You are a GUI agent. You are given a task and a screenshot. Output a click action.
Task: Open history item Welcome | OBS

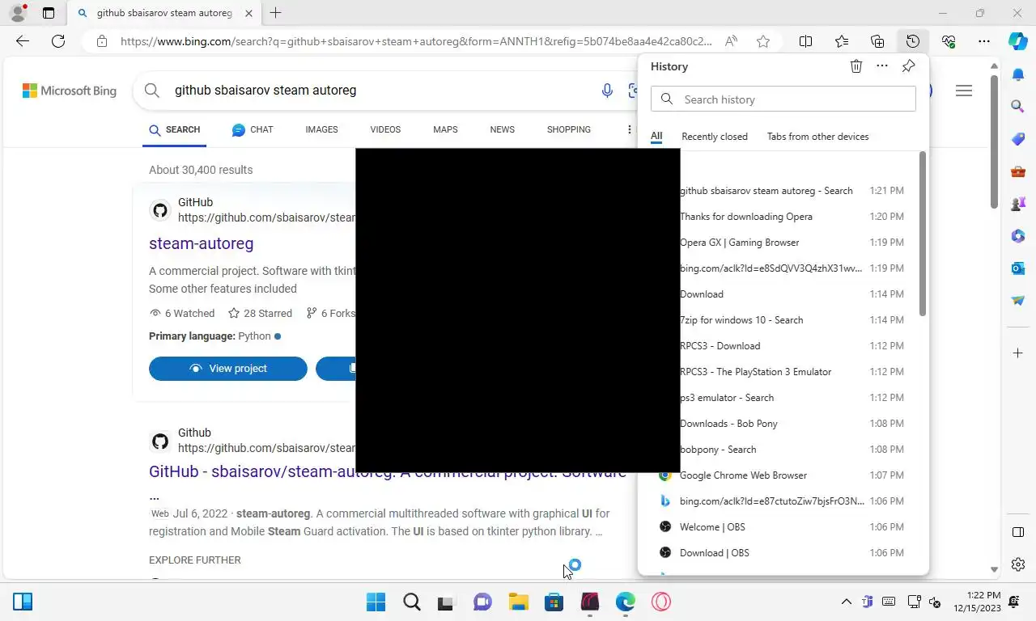tap(783, 527)
